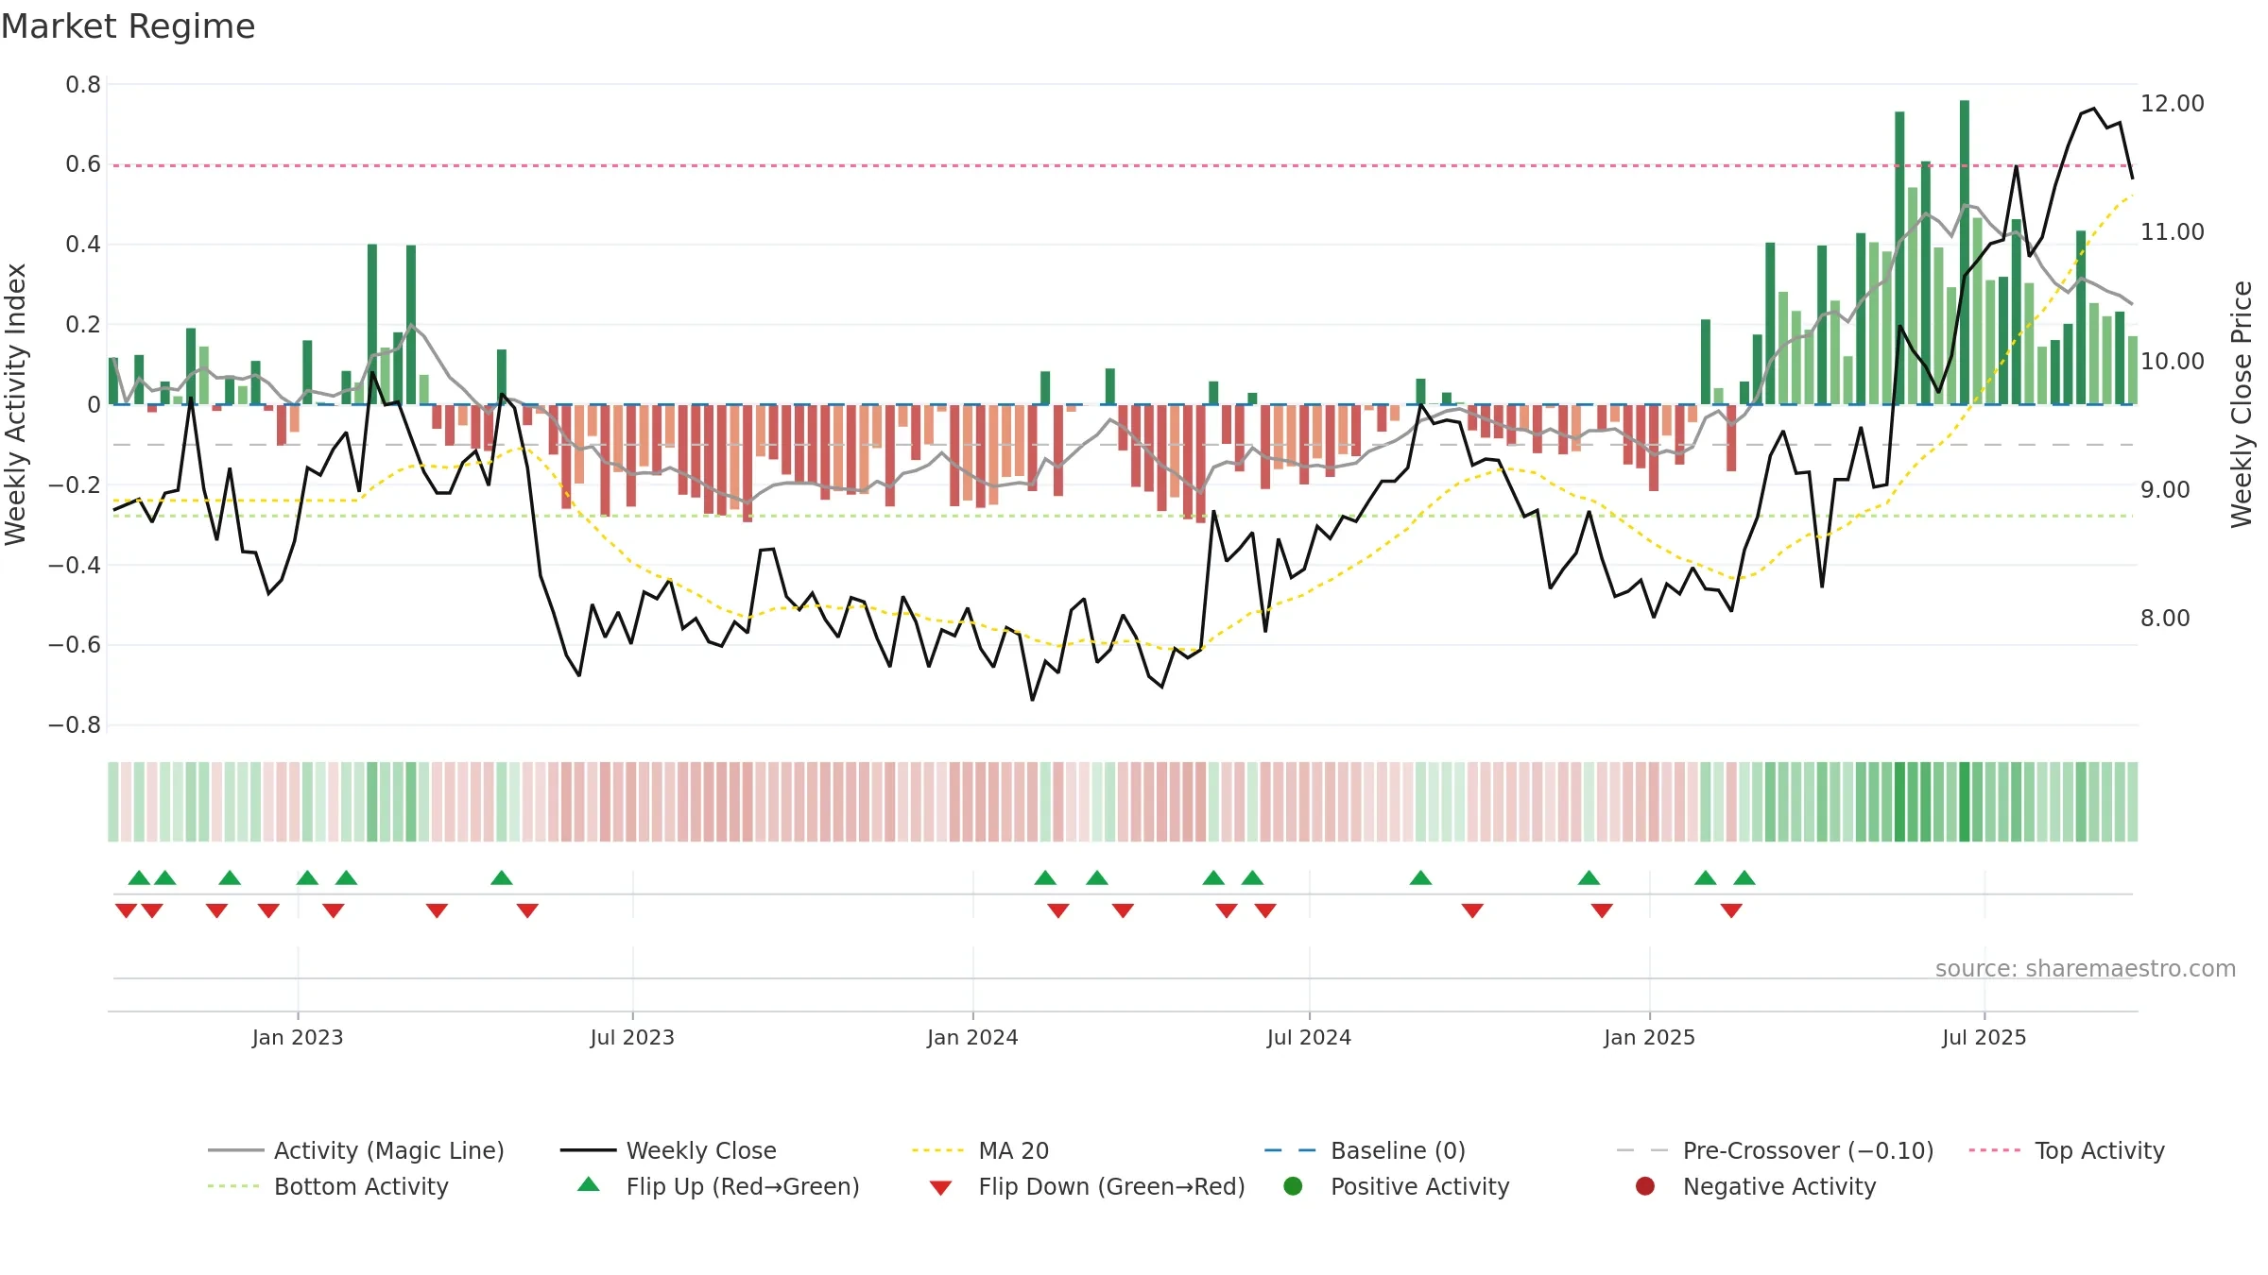Click the red Negative Activity legend dot

tap(1645, 1185)
